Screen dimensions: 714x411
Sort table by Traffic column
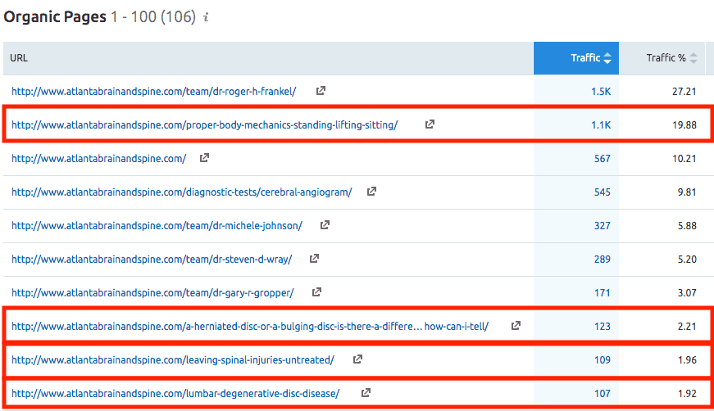[576, 58]
